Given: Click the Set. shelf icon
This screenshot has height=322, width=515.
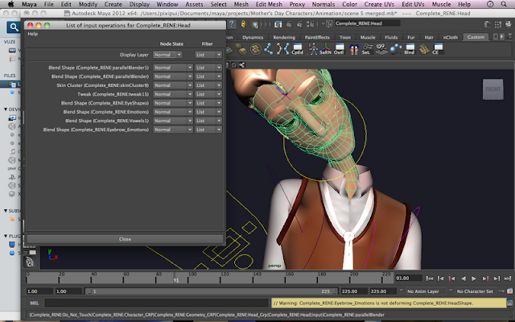Looking at the screenshot, I should coord(367,49).
